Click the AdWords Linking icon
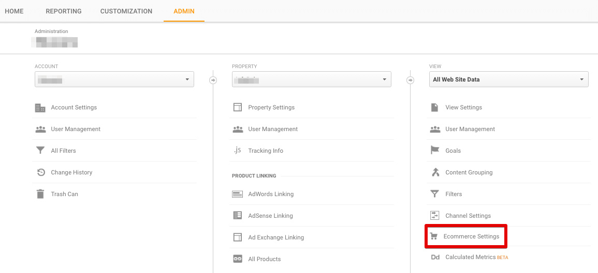Screen dimensions: 598x273 238,194
